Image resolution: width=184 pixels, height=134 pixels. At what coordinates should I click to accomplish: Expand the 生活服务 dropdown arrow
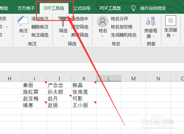[173, 35]
